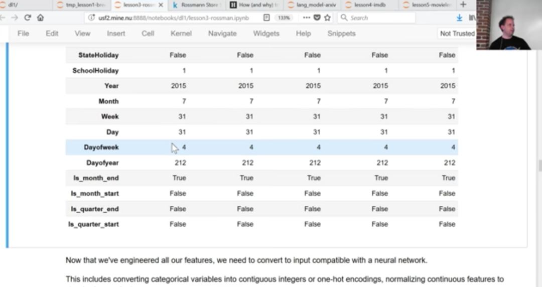
Task: Click the presenter webcam video thumbnail
Action: coord(509,25)
